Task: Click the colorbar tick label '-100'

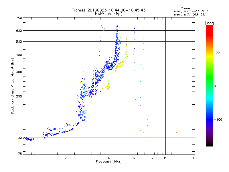Action: (218, 120)
